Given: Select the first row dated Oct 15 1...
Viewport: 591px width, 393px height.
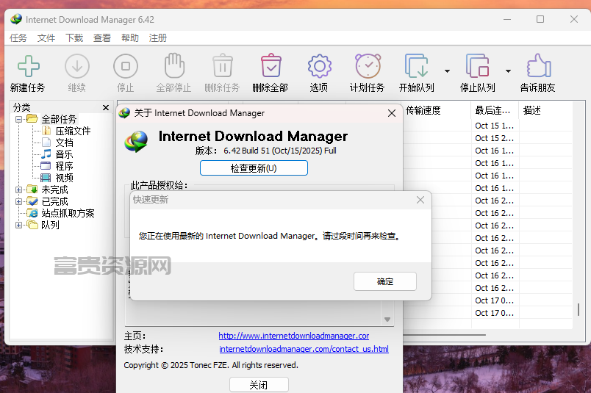Looking at the screenshot, I should tap(494, 126).
